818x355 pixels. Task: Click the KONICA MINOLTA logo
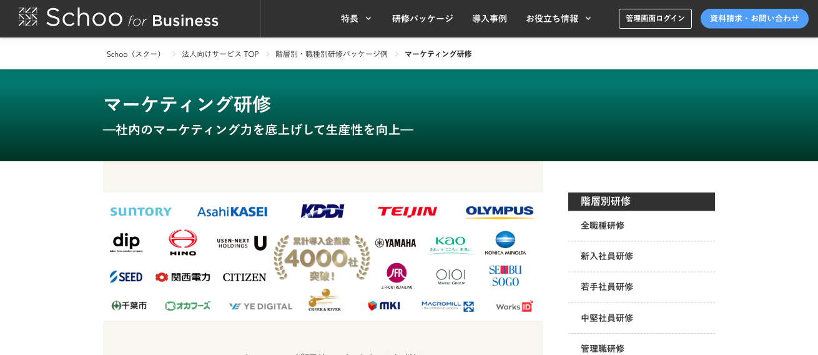click(x=505, y=243)
